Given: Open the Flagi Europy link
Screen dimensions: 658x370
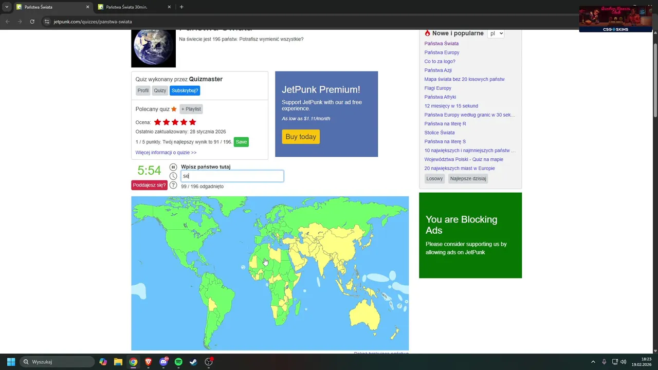Looking at the screenshot, I should tap(438, 88).
